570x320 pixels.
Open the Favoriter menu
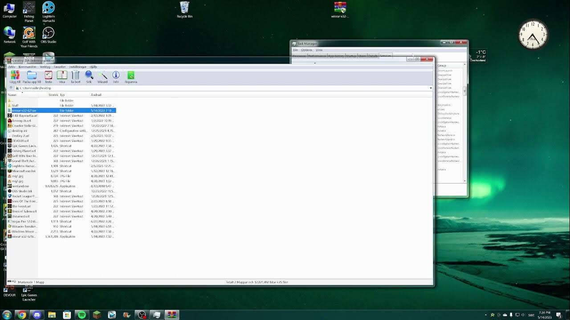coord(60,67)
